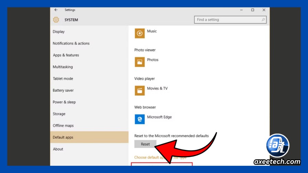The image size is (308, 173).
Task: Change the Microsoft Edge default browser
Action: 159,117
